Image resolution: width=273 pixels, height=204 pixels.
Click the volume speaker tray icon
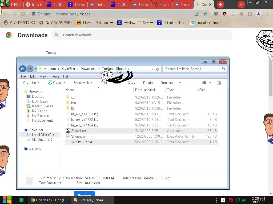244,200
